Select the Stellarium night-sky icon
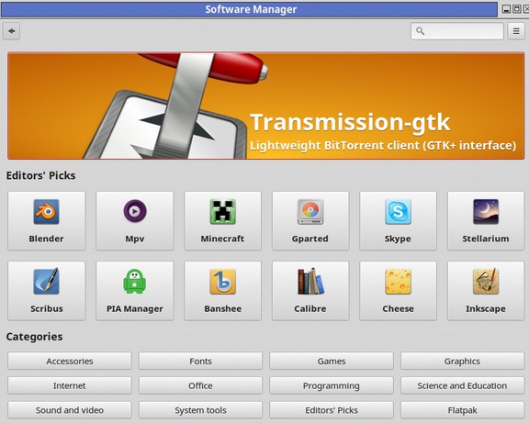Image resolution: width=529 pixels, height=423 pixels. pos(486,212)
